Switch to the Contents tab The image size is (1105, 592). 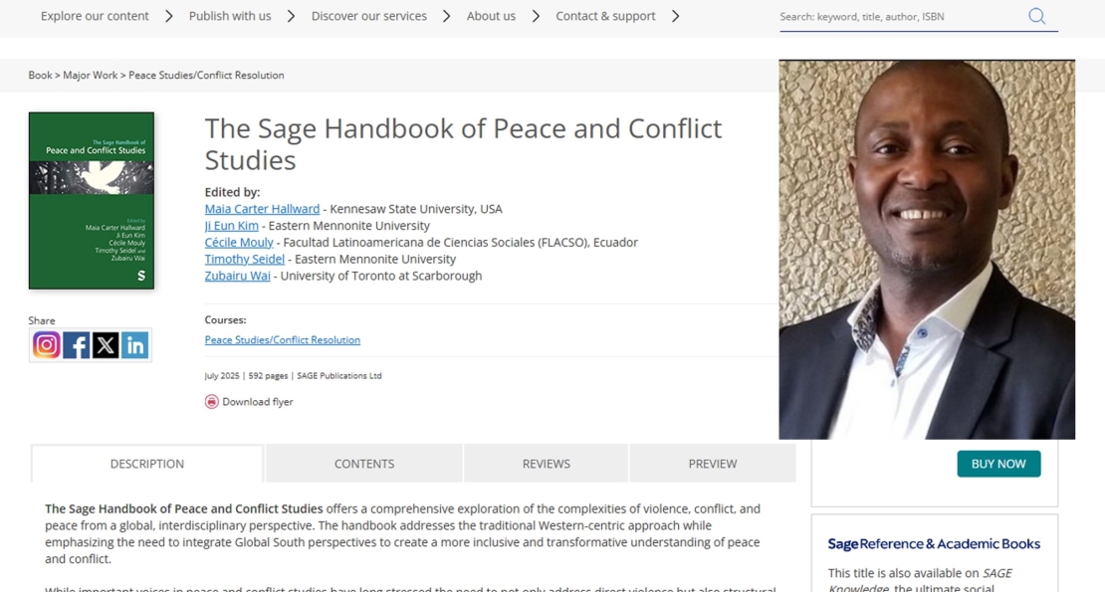(364, 464)
